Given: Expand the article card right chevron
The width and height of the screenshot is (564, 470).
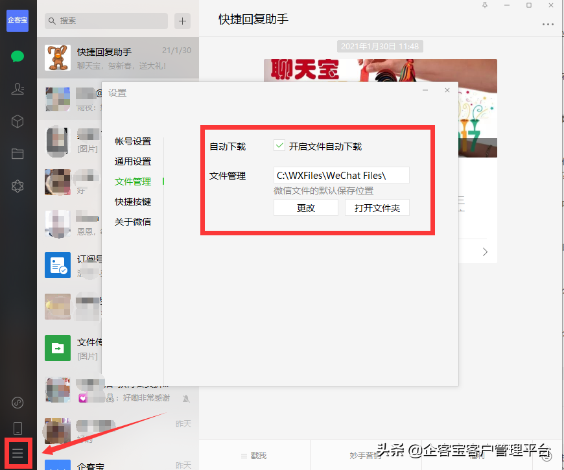Looking at the screenshot, I should [x=485, y=252].
